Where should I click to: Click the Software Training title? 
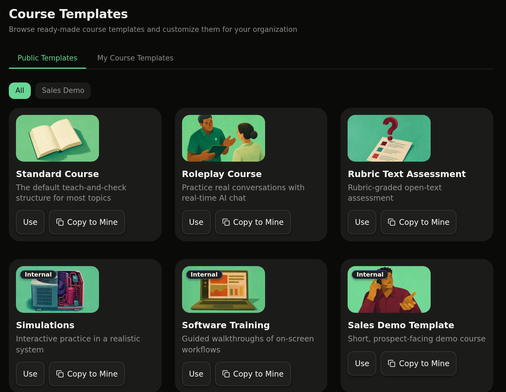(x=226, y=325)
